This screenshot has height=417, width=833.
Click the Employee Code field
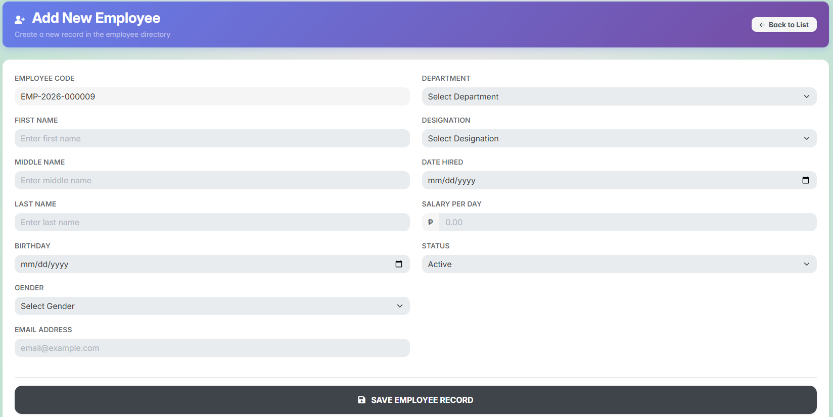point(212,96)
